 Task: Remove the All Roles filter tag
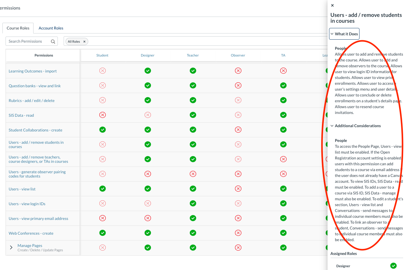coord(84,41)
